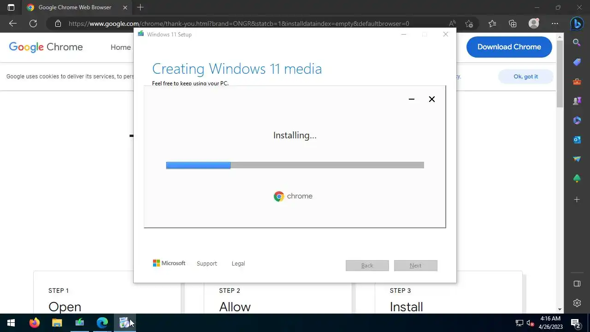The image size is (590, 332).
Task: Open Legal link in Windows 11 Setup
Action: (238, 264)
